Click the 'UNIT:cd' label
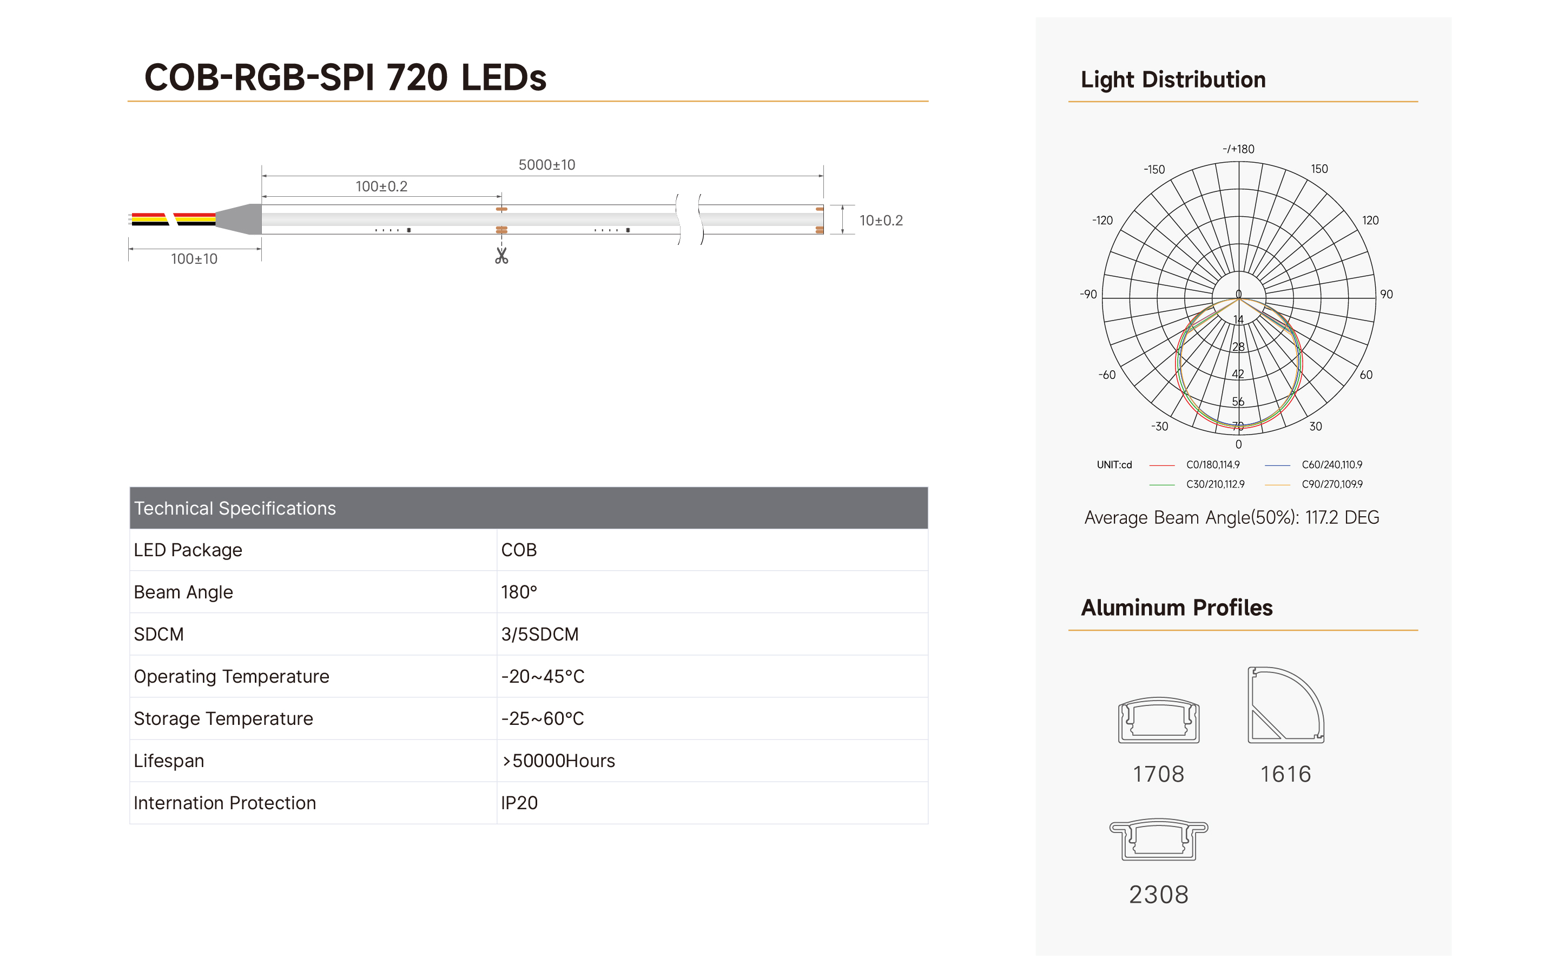 [1114, 465]
